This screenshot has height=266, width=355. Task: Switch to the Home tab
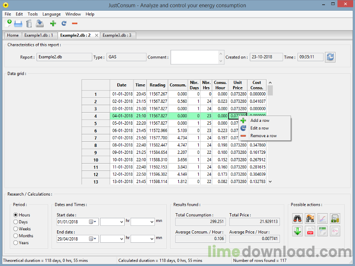[x=13, y=35]
